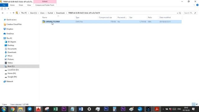Open Home (H:) drive in sidebar
The width and height of the screenshot is (199, 112).
tap(12, 73)
